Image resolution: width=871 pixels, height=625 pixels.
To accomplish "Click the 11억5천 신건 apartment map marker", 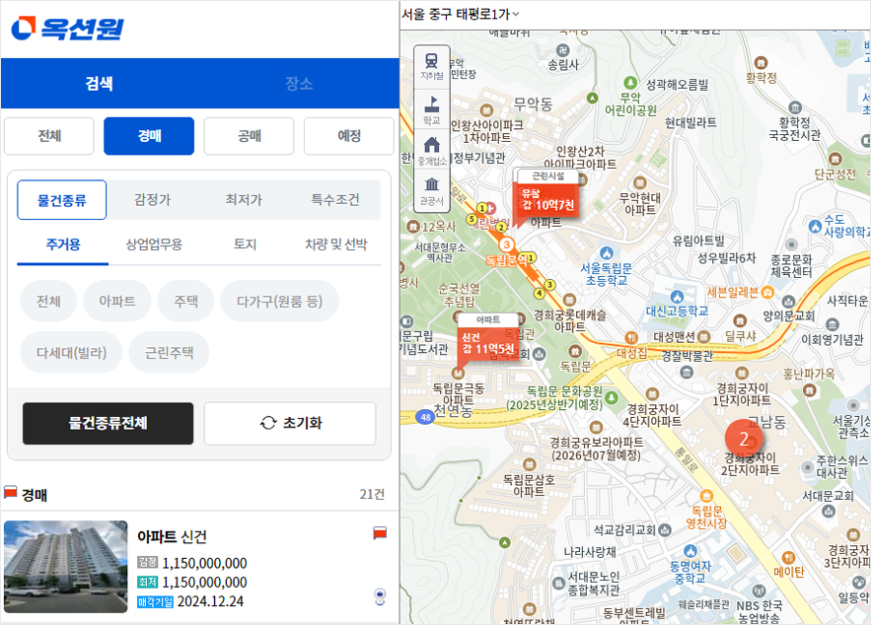I will coord(488,342).
